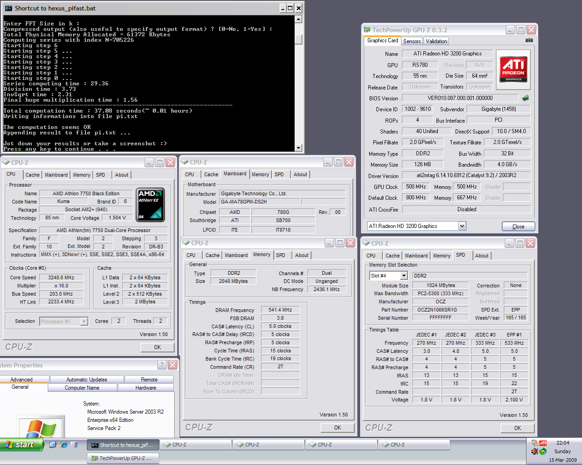Click the Close button in GPU-Z
Viewport: 582px width, 465px height.
(518, 227)
